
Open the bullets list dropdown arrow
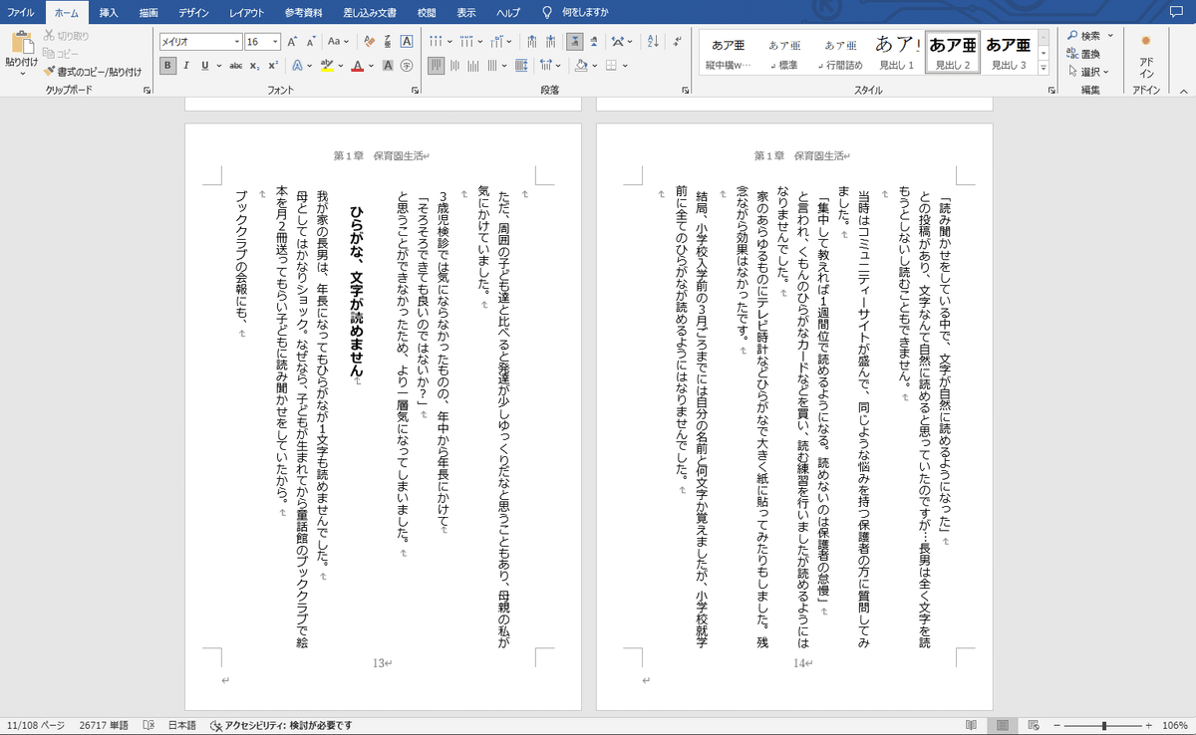449,42
